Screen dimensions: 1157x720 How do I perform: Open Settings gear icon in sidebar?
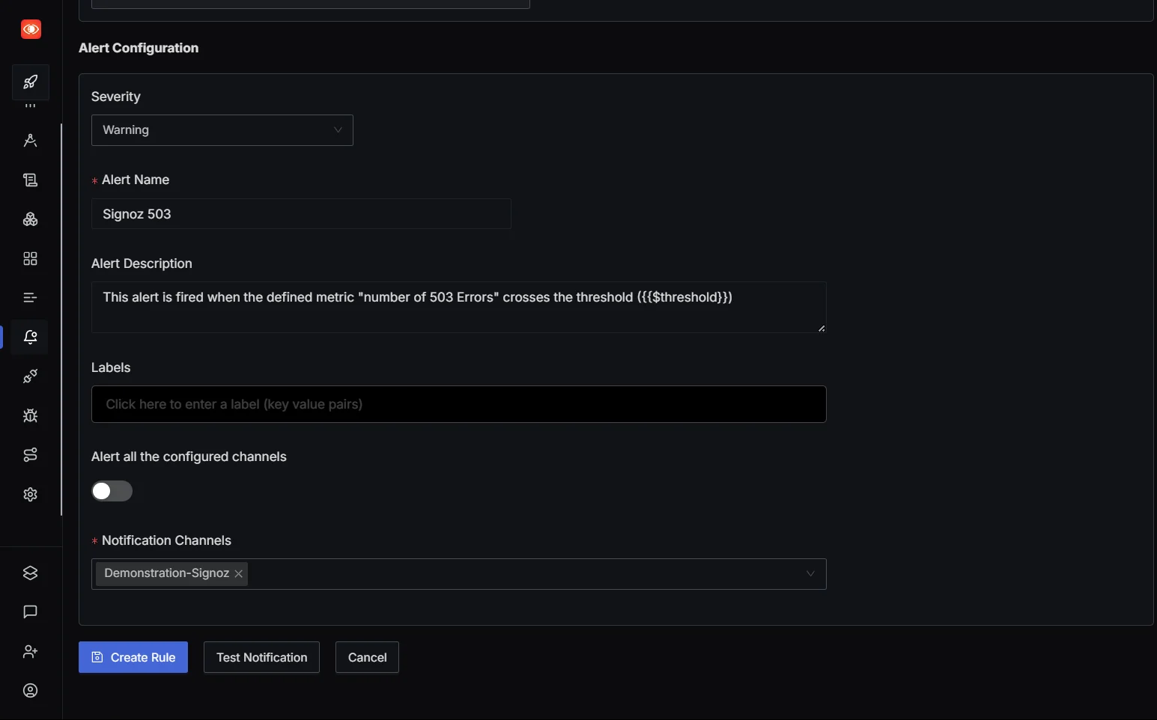tap(31, 495)
